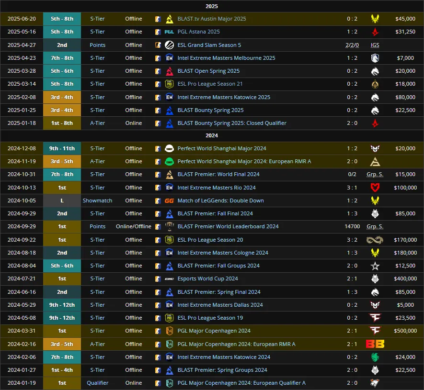Open ESL Grand Slam Season 5 link
Screen dimensions: 424x390
(x=209, y=45)
